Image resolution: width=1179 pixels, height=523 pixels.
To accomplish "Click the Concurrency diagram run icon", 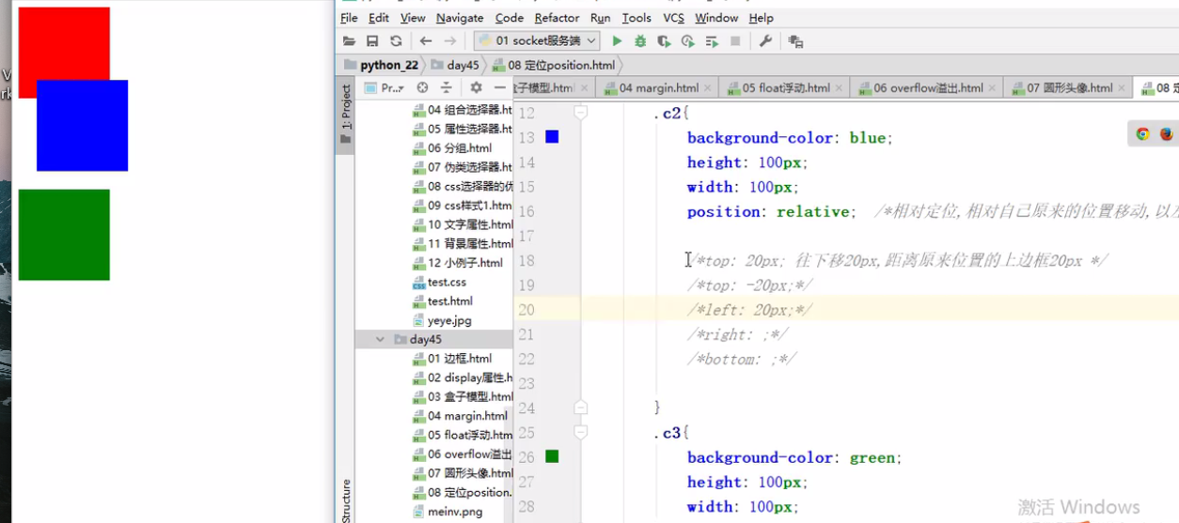I will tap(712, 41).
